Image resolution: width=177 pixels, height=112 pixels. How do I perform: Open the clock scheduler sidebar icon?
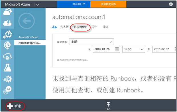(7, 45)
